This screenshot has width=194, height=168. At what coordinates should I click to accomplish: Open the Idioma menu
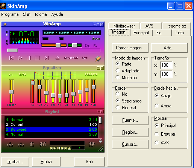(x=41, y=14)
